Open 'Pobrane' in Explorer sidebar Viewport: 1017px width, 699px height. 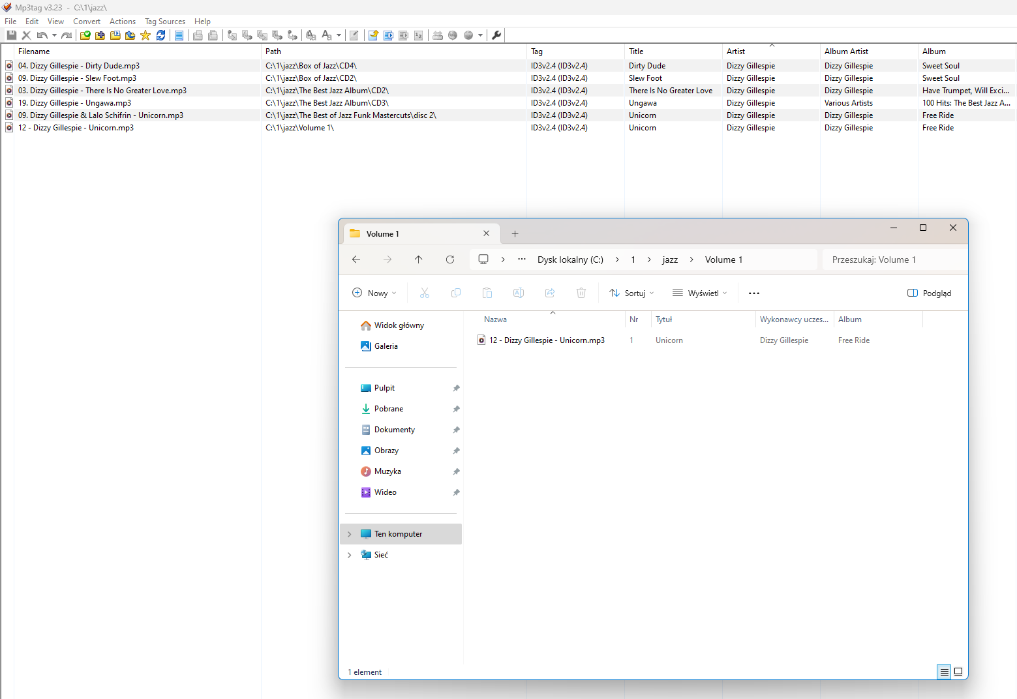389,409
